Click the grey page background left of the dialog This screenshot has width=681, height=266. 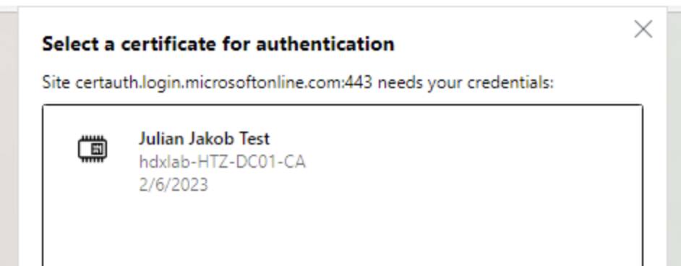pos(9,139)
